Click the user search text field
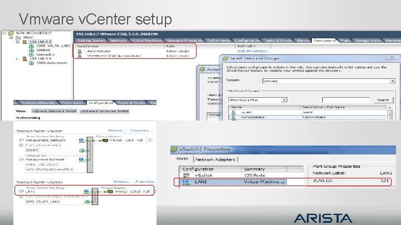 [346, 100]
